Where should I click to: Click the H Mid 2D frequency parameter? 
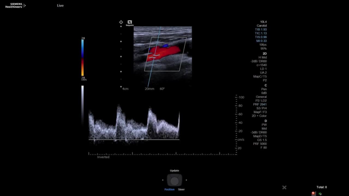(x=263, y=57)
